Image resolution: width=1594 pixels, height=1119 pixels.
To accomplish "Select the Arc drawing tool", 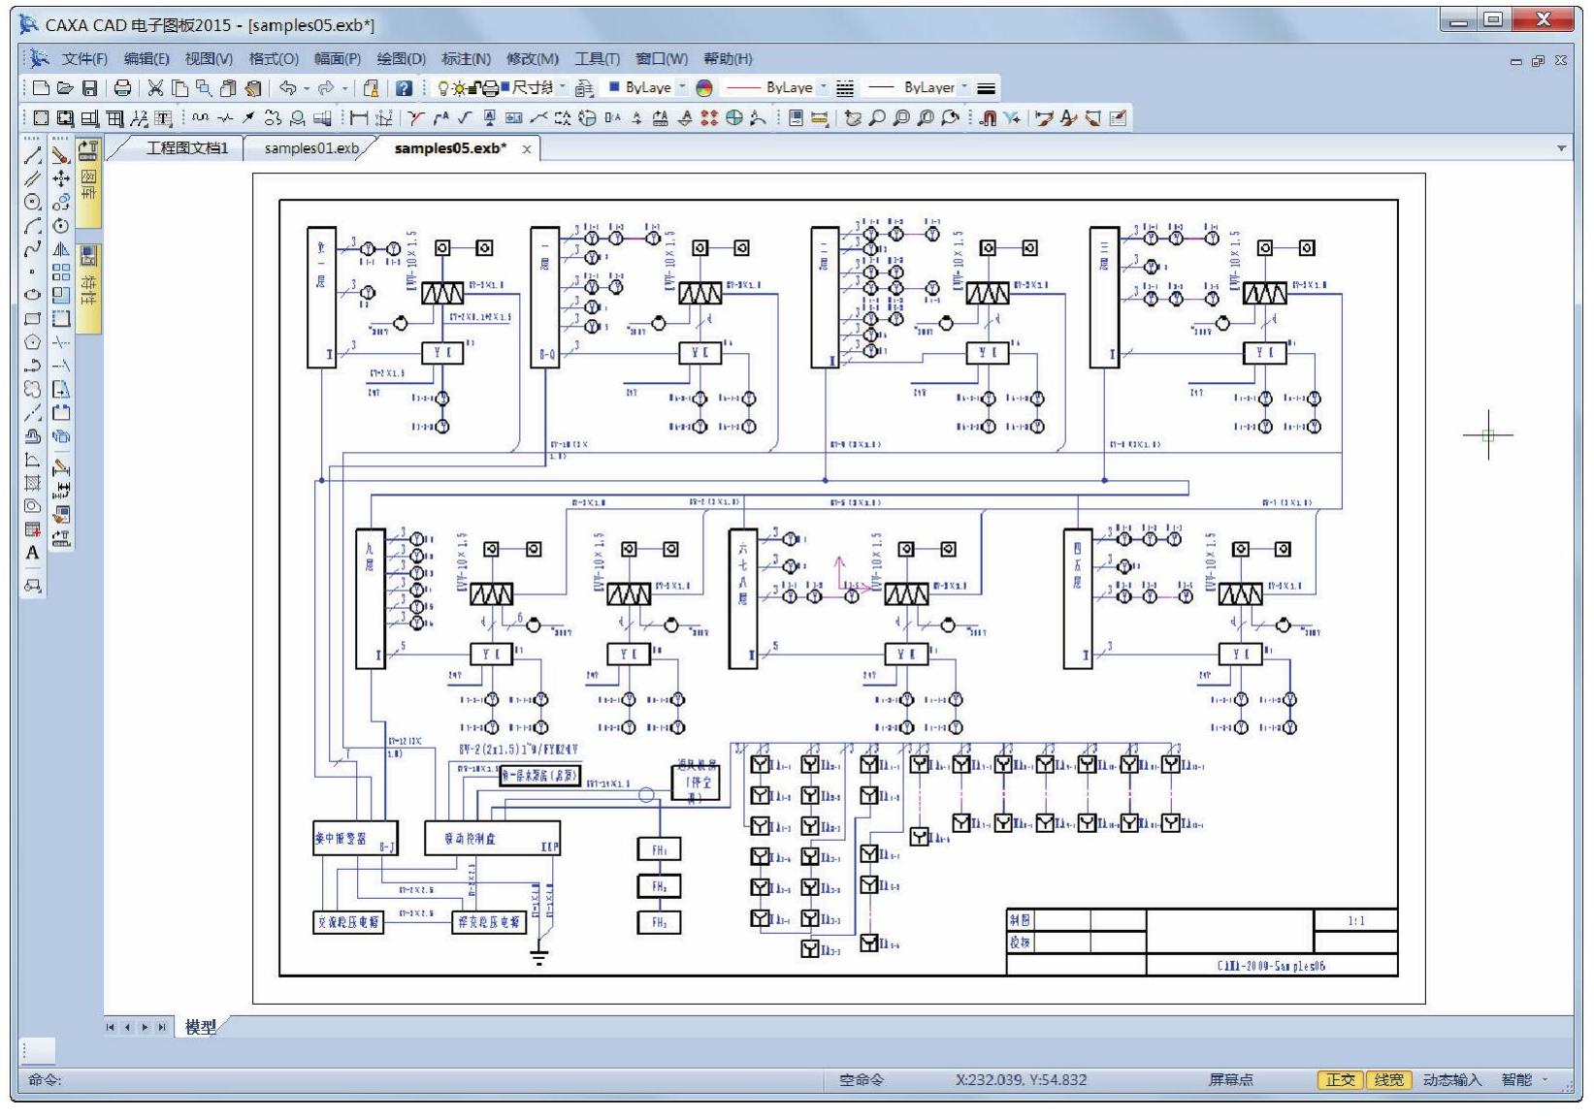I will click(32, 226).
